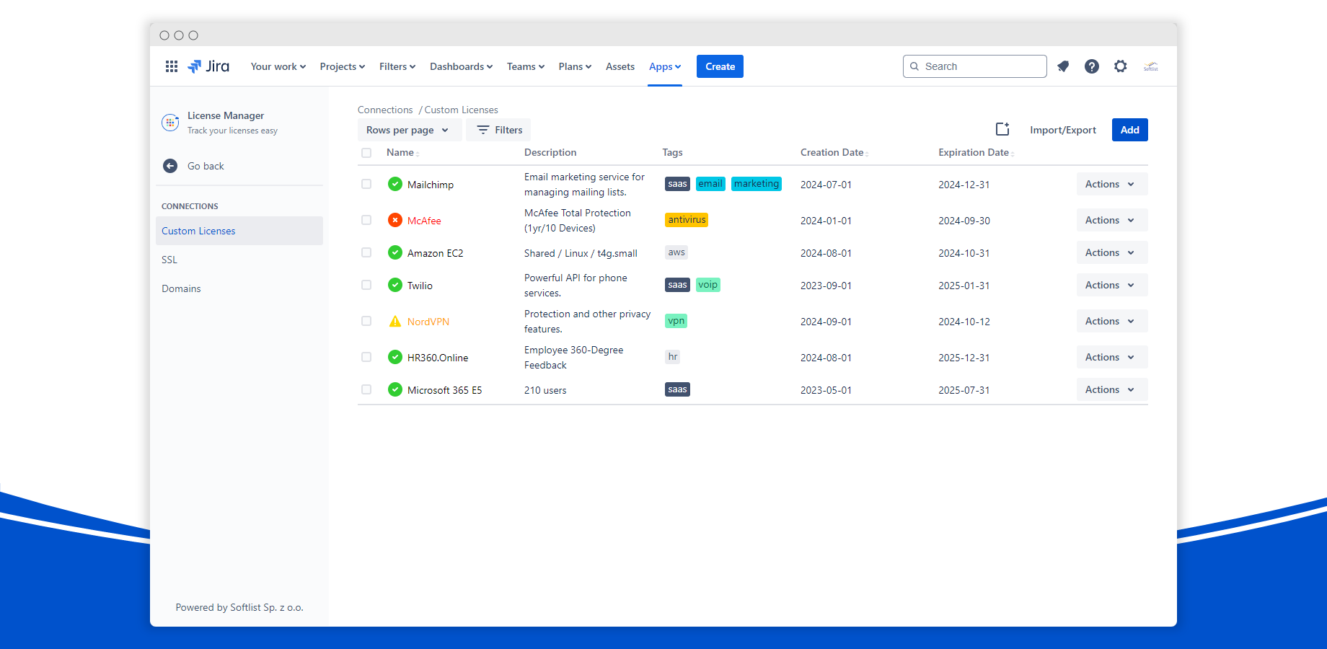
Task: Click the Go back arrow icon
Action: (x=170, y=166)
